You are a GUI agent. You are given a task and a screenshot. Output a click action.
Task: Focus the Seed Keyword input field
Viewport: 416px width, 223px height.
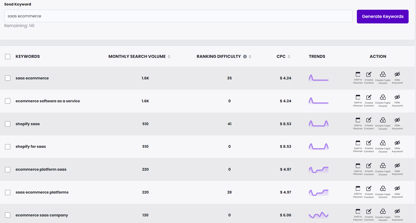coord(178,16)
